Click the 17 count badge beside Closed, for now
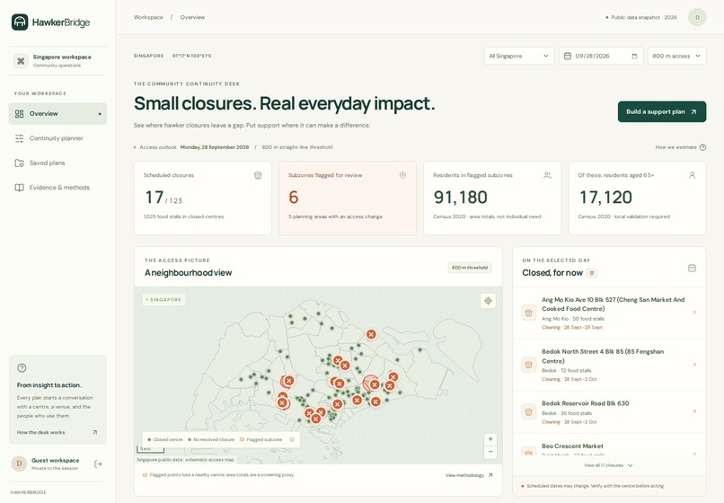 click(592, 273)
